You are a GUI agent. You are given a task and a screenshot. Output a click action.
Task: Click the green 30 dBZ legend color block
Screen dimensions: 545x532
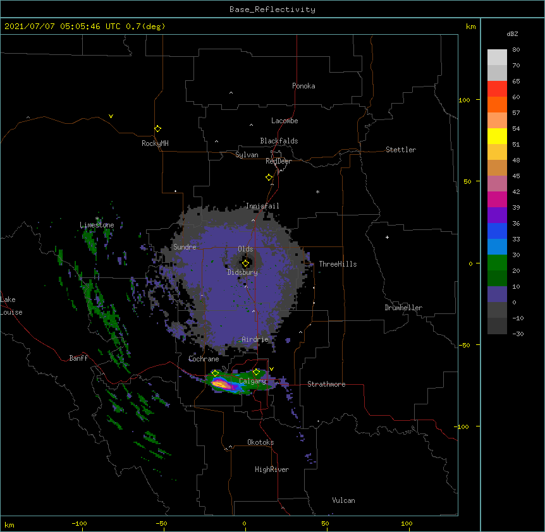point(497,263)
